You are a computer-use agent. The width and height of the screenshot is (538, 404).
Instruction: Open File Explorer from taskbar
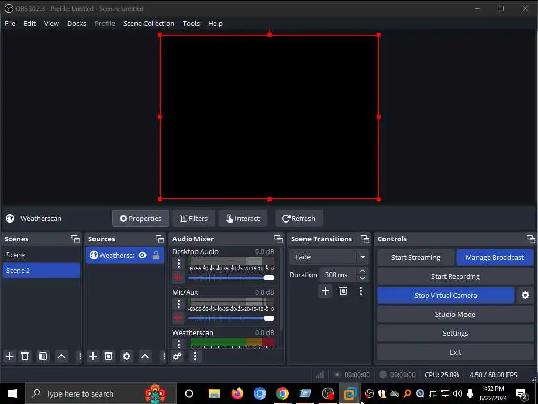coord(214,393)
